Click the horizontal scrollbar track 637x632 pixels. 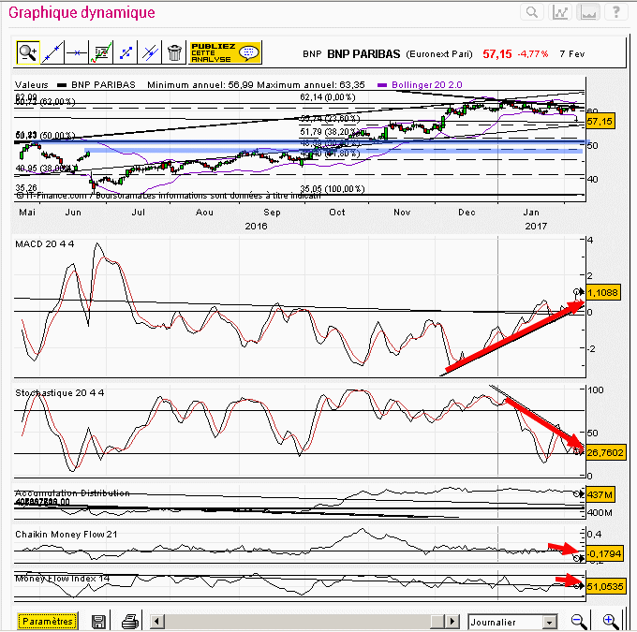point(304,621)
